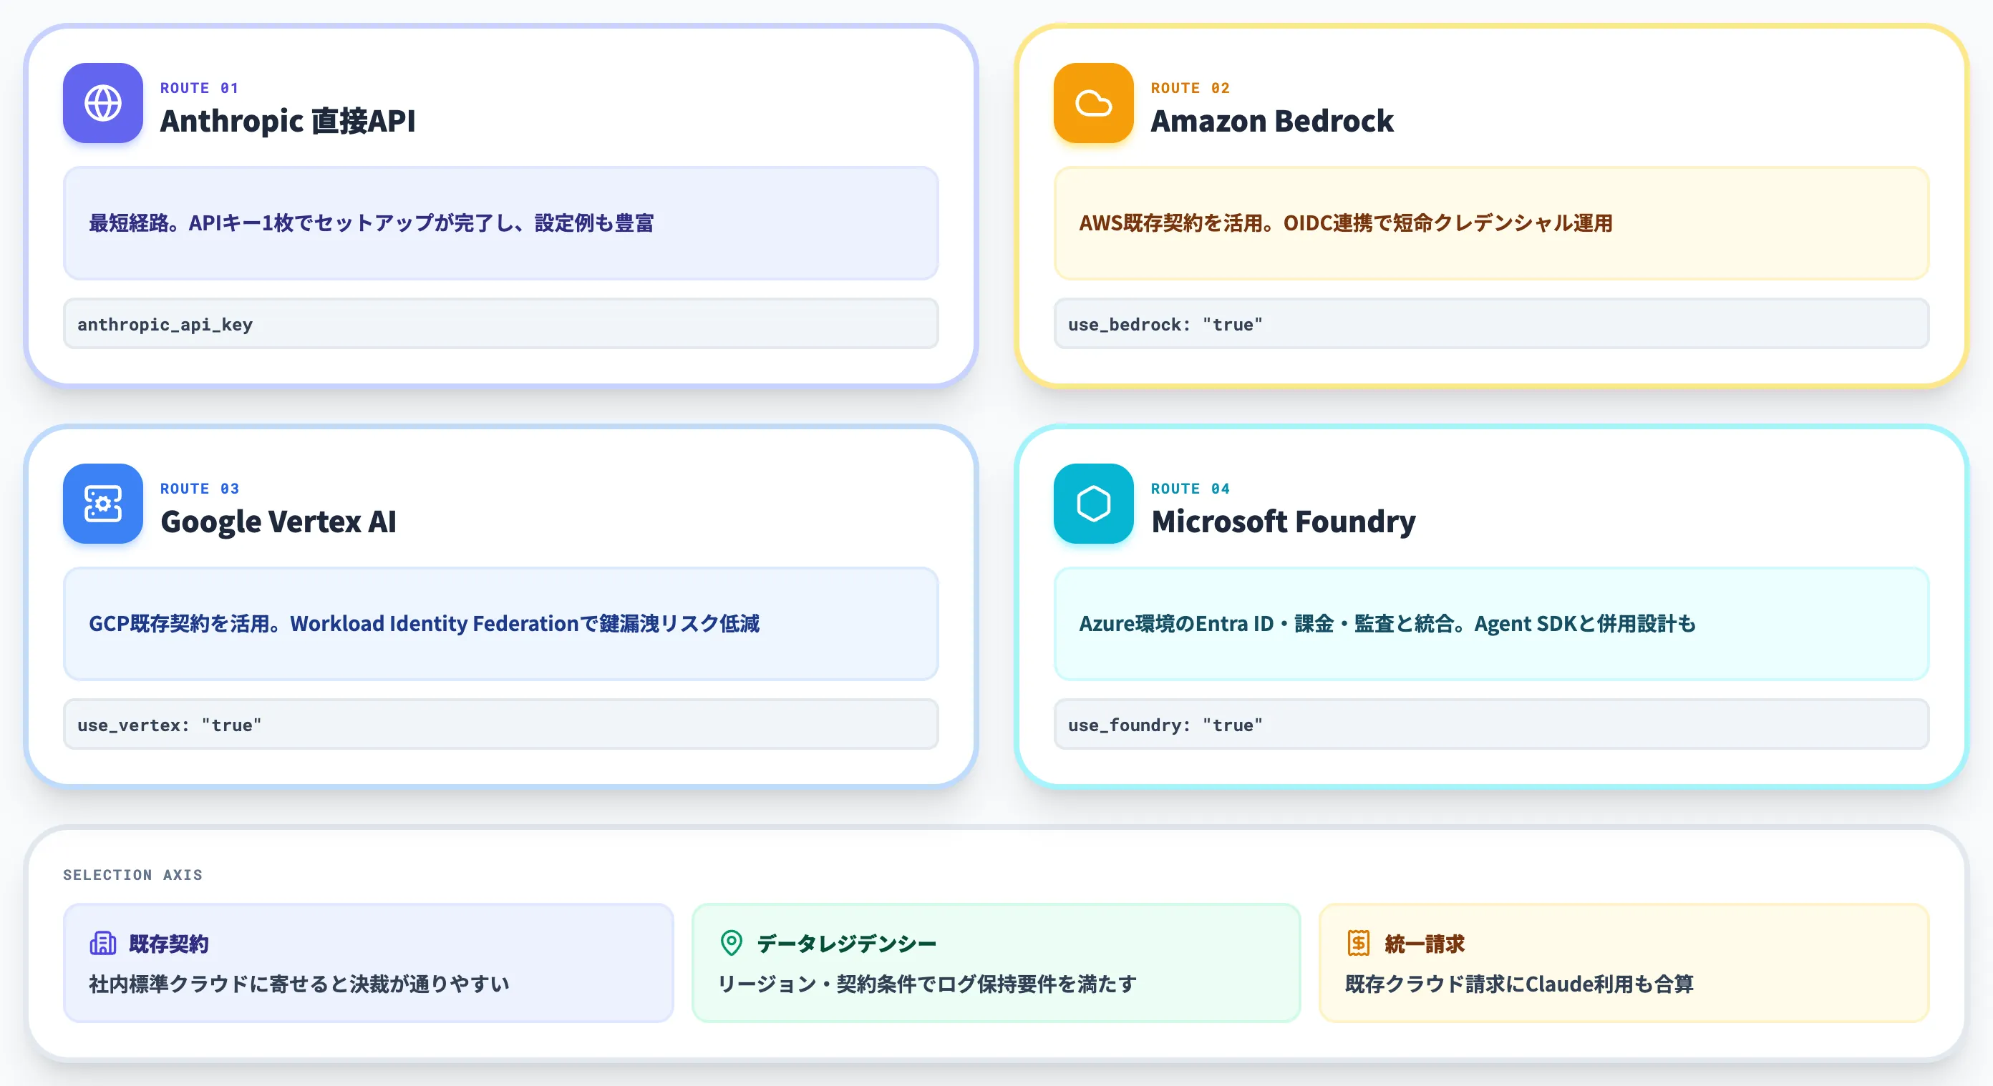Click the ROUTE 01 label

[x=200, y=88]
